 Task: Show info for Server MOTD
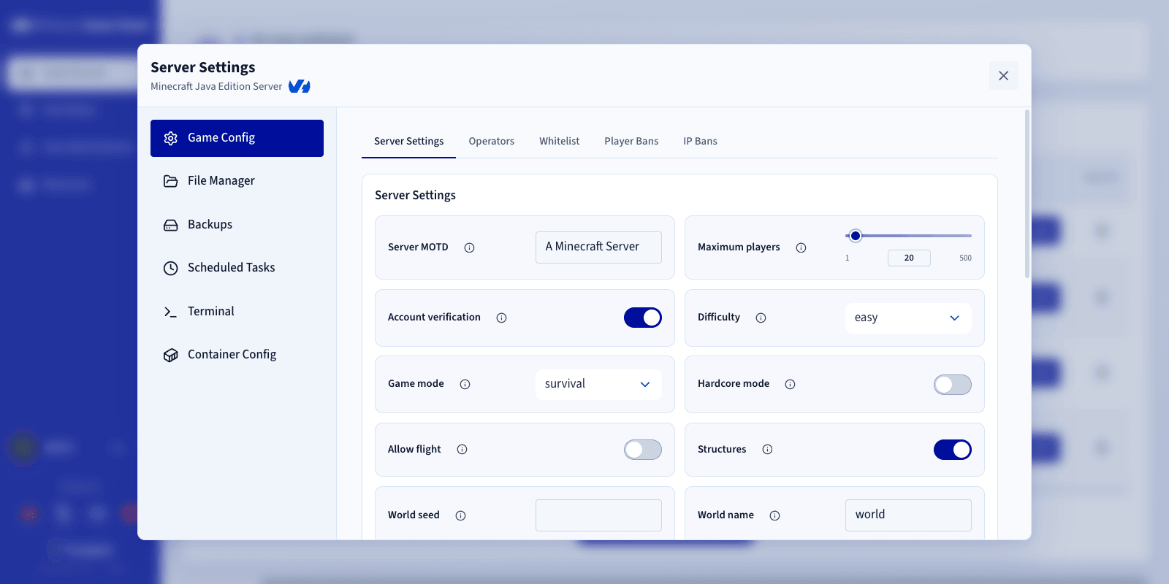coord(469,247)
